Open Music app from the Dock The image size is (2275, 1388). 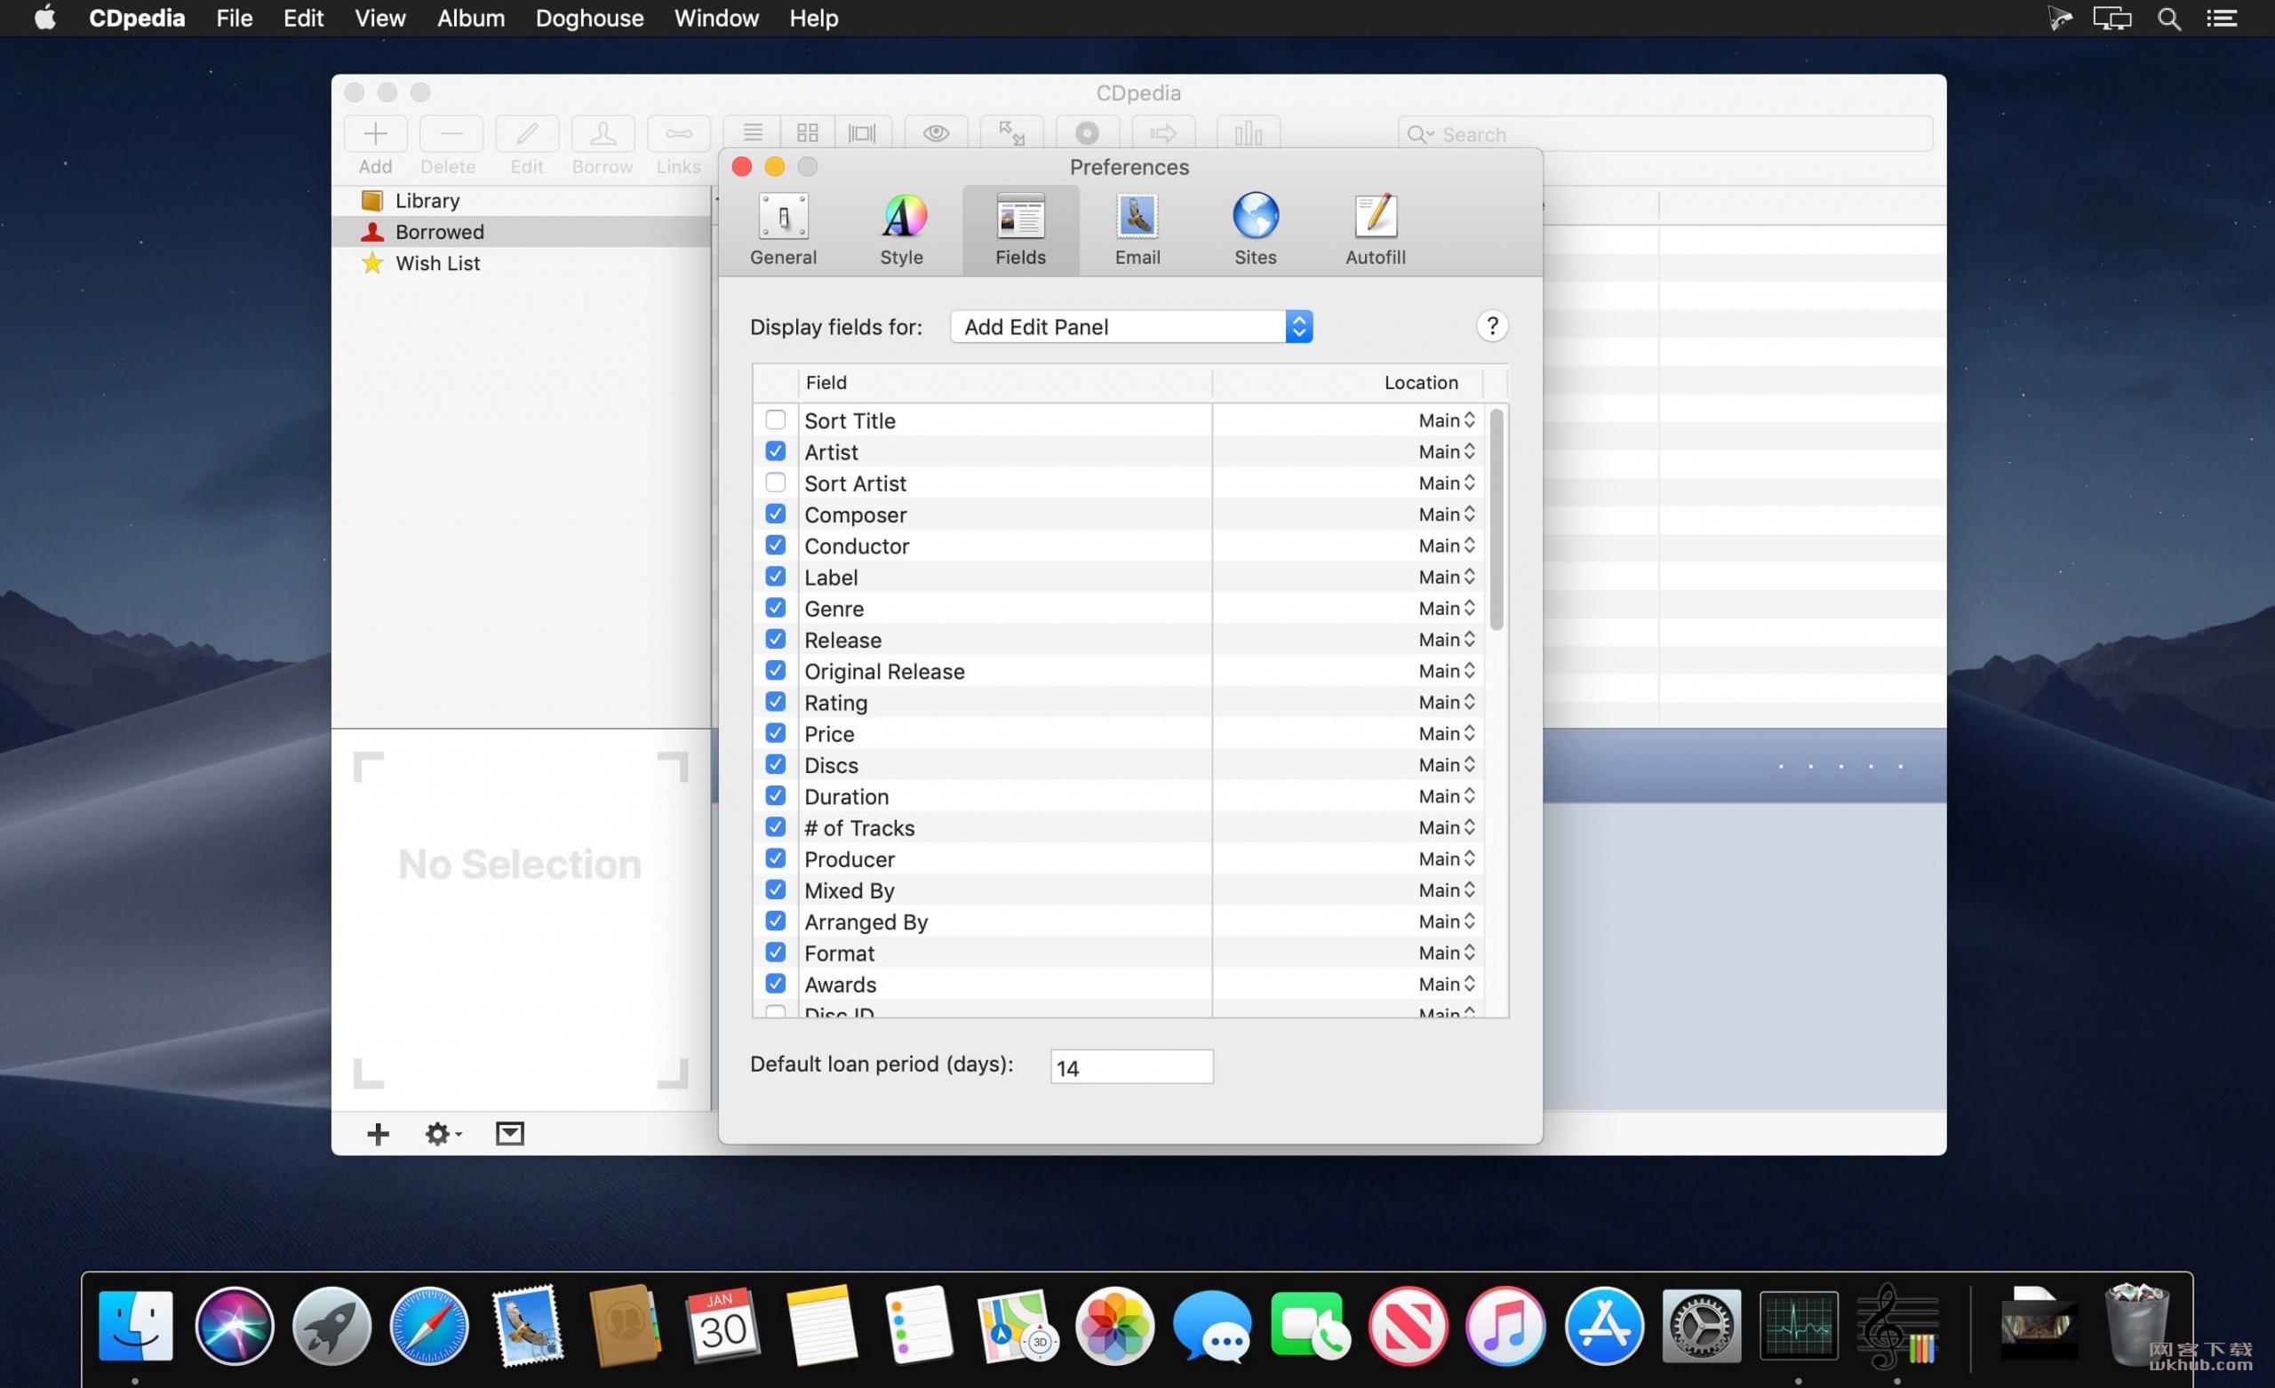pyautogui.click(x=1505, y=1326)
